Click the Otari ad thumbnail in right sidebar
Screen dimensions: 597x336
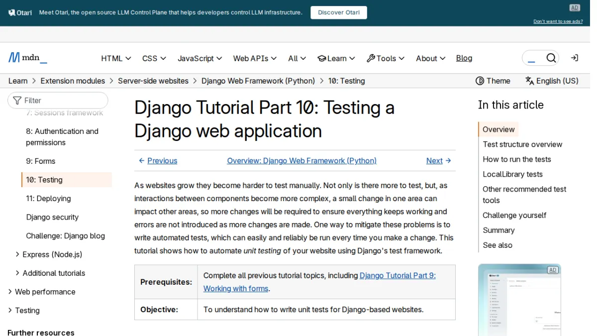point(519,300)
